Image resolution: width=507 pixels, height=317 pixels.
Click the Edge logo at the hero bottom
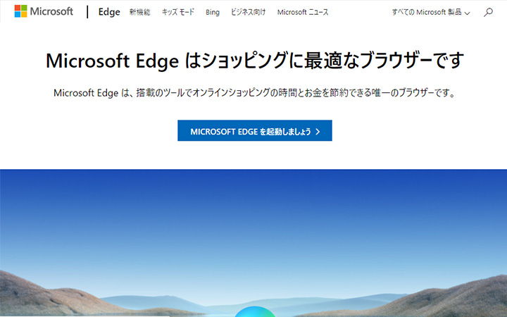pyautogui.click(x=254, y=312)
